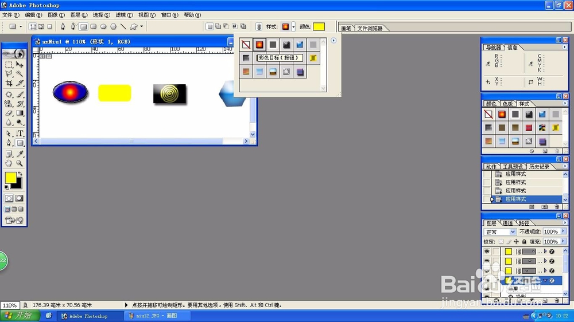Open the style picker dropdown arrow

[293, 27]
